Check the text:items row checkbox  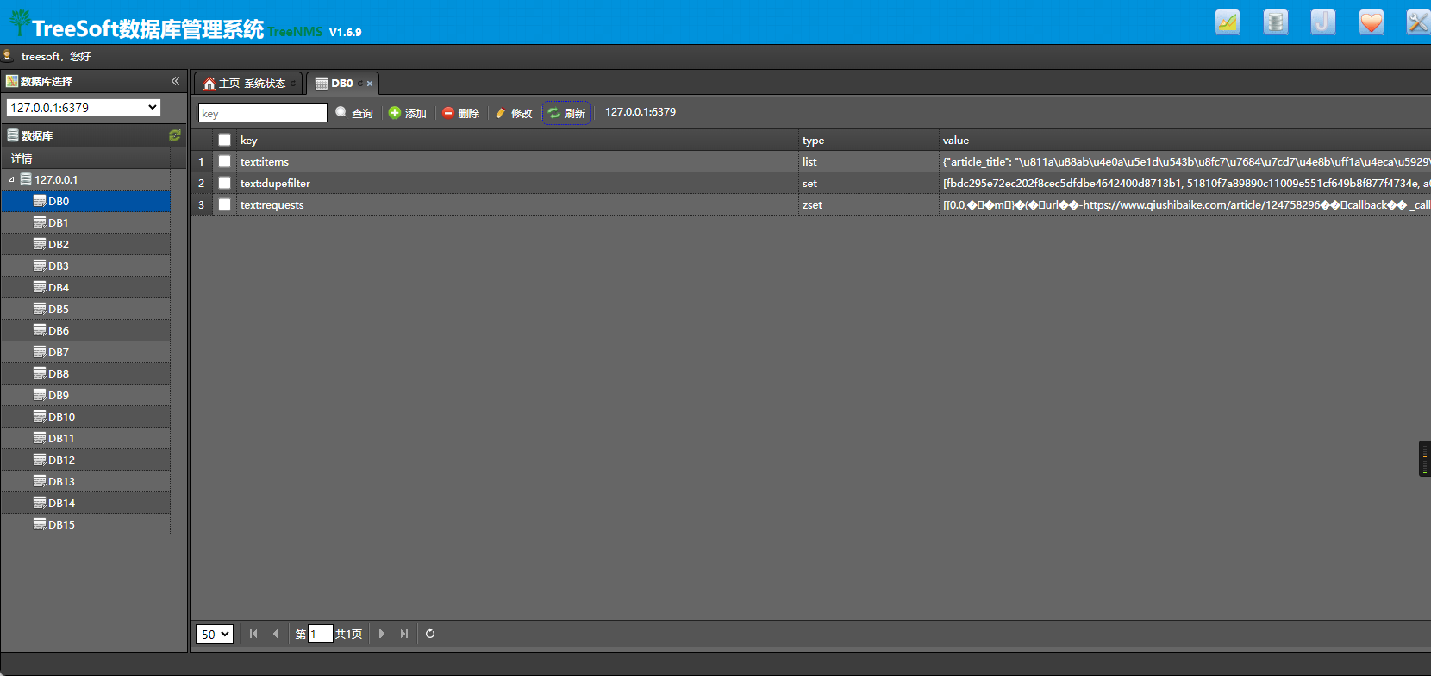[x=224, y=161]
